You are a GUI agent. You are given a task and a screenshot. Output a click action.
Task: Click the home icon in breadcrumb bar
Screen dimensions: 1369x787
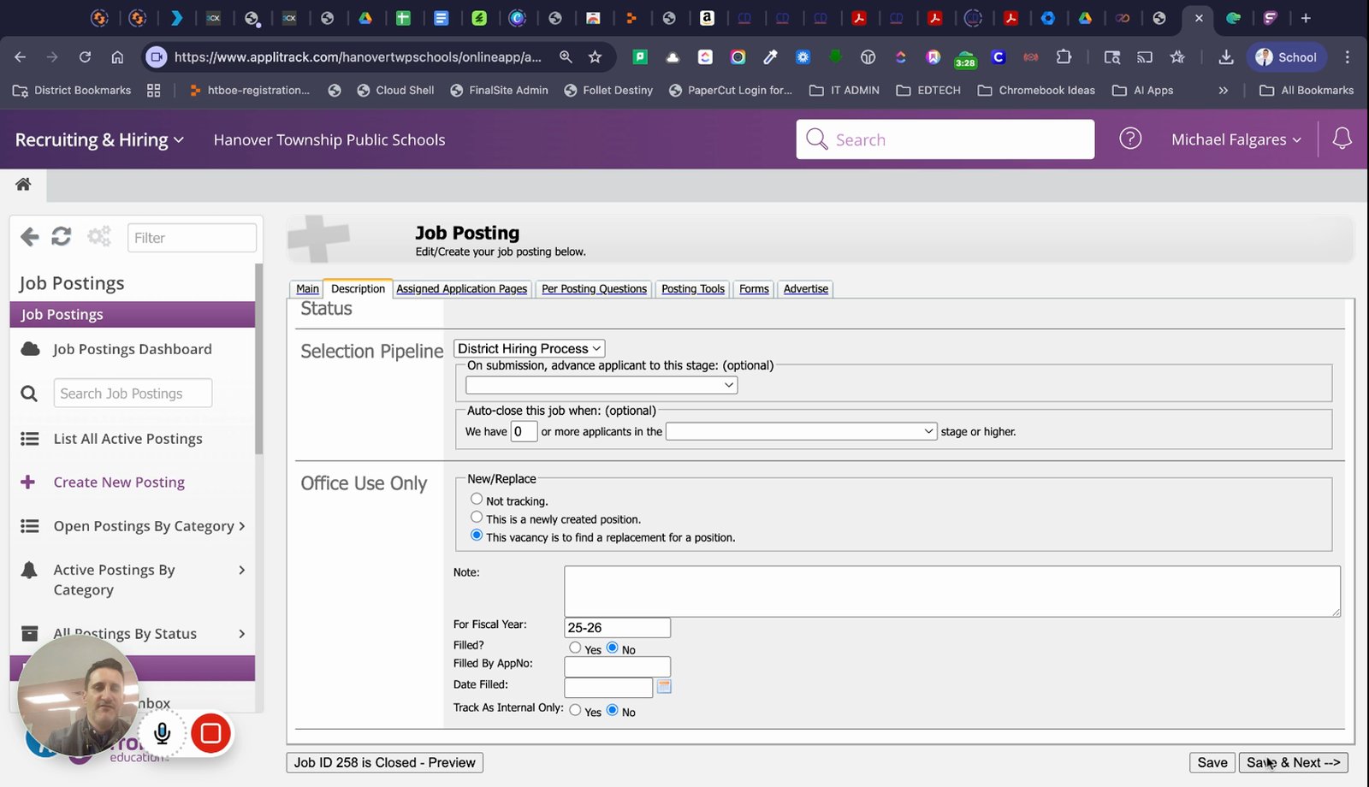coord(23,184)
